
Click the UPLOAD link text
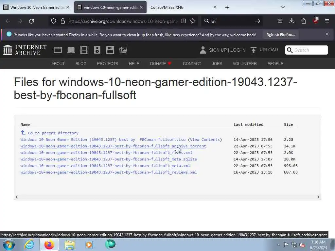tap(269, 50)
